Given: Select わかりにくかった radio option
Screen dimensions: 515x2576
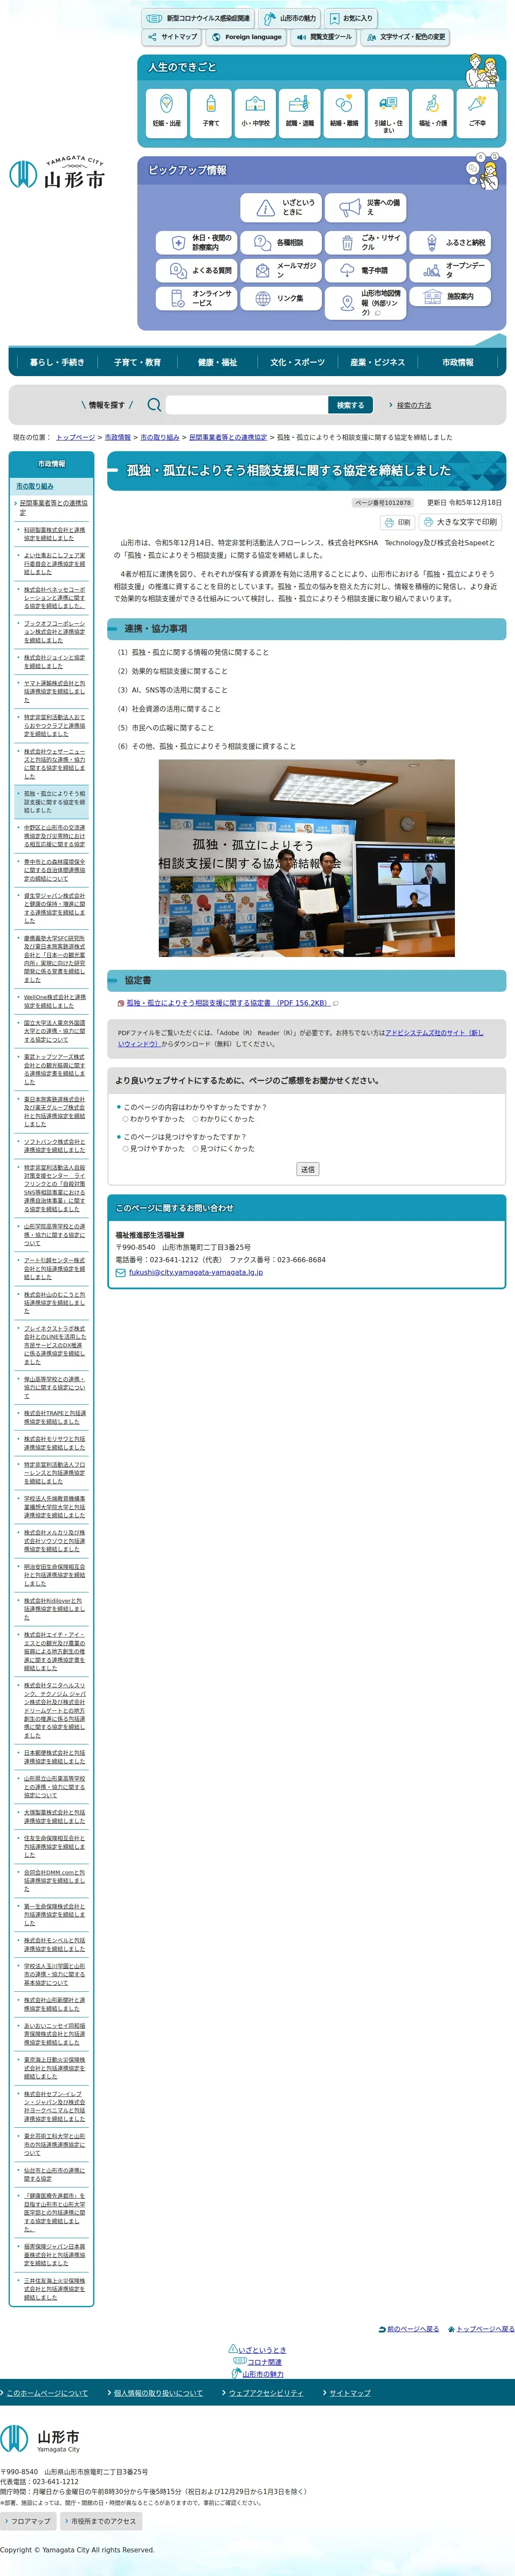Looking at the screenshot, I should (x=196, y=1119).
